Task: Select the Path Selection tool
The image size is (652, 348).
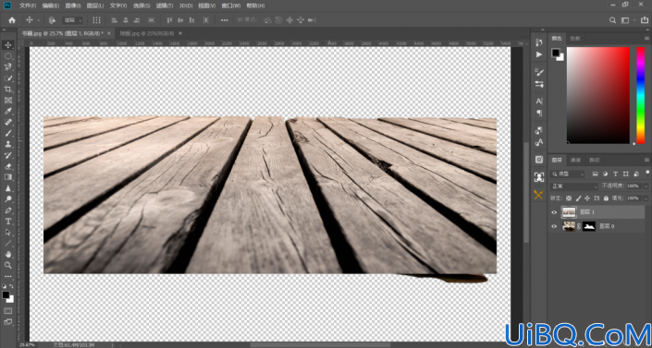Action: [x=8, y=232]
